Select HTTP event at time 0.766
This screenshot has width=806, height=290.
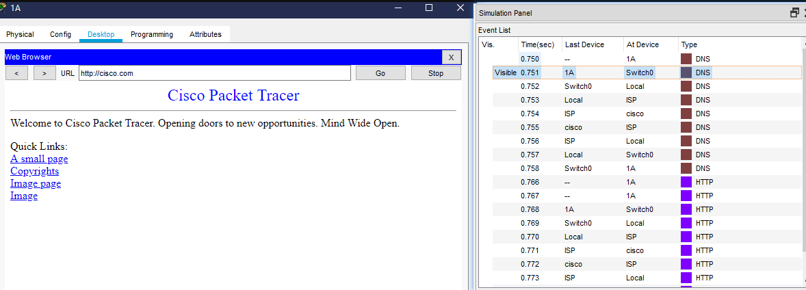click(x=647, y=182)
